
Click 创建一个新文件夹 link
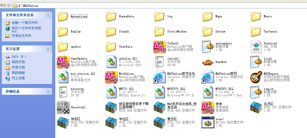(x=25, y=23)
